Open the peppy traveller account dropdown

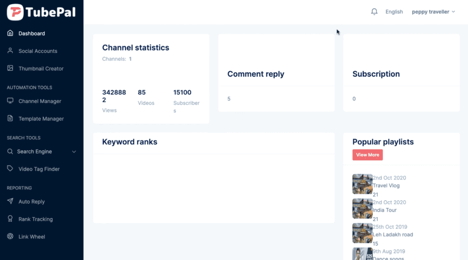(x=433, y=11)
